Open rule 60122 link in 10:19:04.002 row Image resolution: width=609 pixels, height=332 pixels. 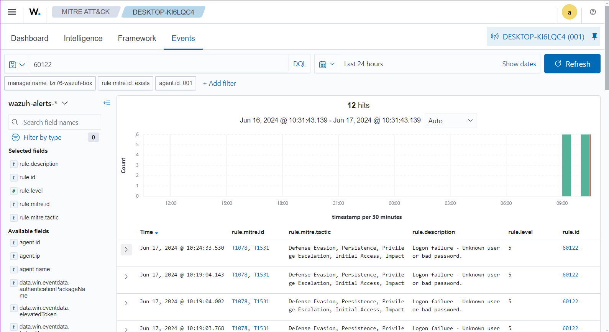(x=570, y=301)
